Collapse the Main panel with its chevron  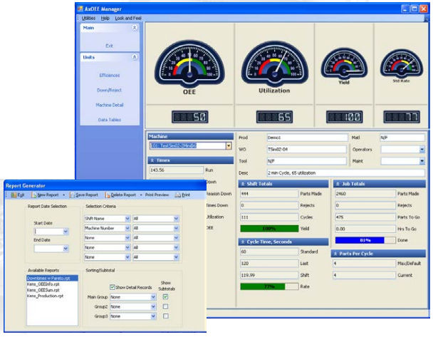pyautogui.click(x=135, y=28)
